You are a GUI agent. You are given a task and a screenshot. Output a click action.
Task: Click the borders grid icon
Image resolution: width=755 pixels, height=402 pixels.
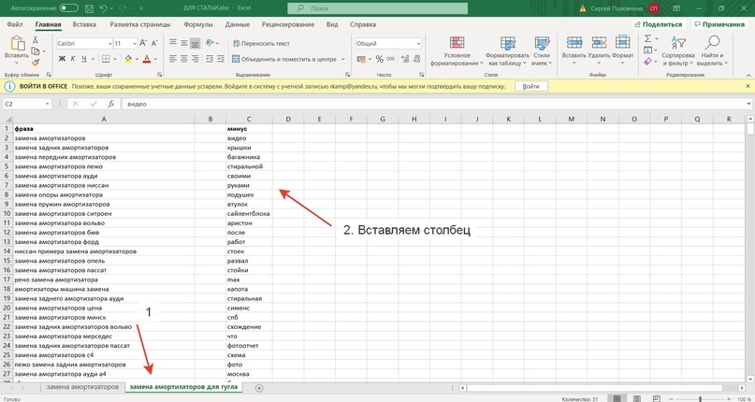[106, 59]
